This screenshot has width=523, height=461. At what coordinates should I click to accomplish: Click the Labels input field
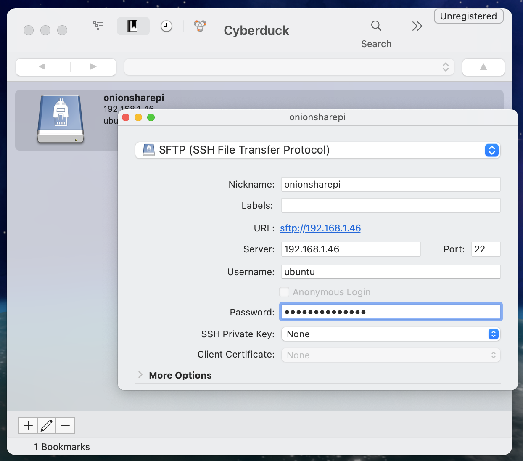391,205
